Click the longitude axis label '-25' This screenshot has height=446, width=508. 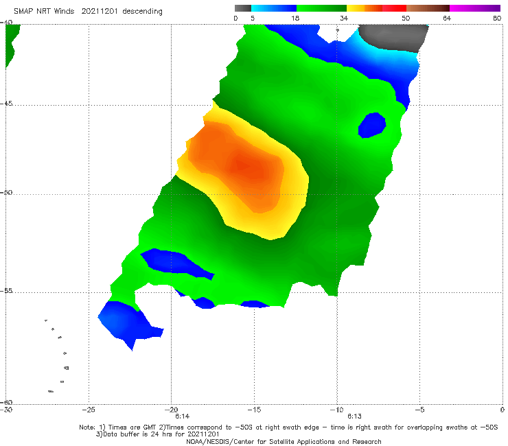coord(89,410)
